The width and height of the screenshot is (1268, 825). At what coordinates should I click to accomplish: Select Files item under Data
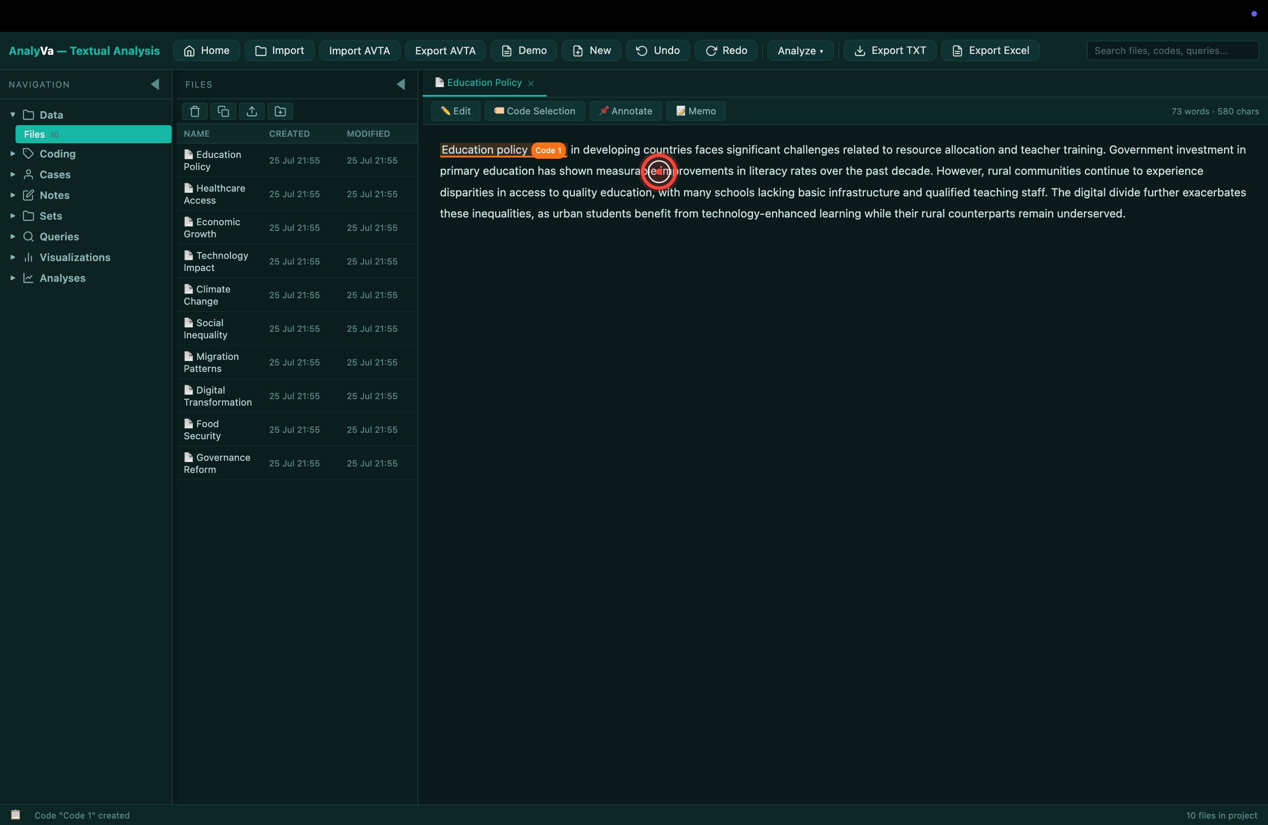93,134
